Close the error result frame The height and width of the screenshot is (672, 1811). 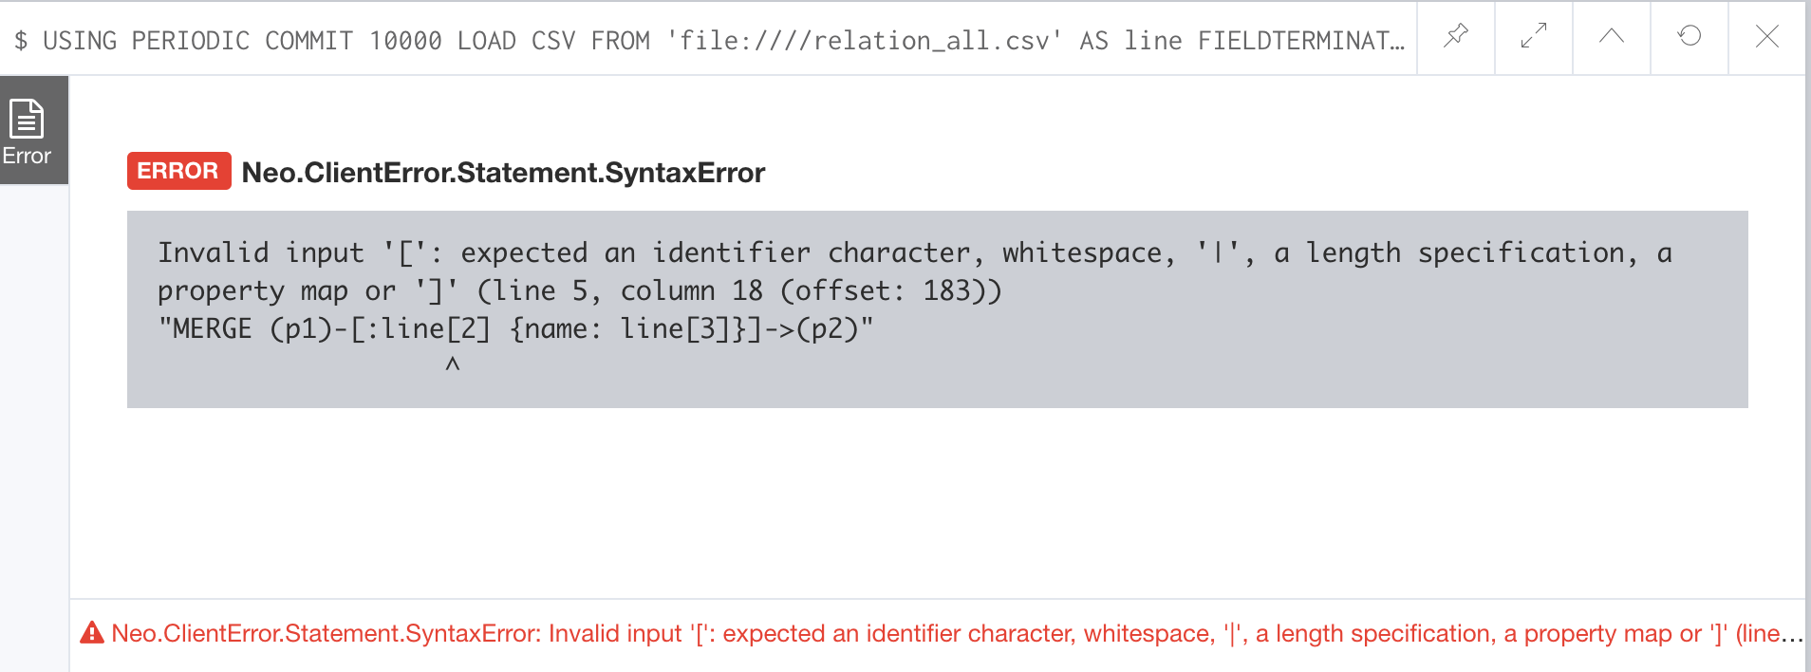1766,37
